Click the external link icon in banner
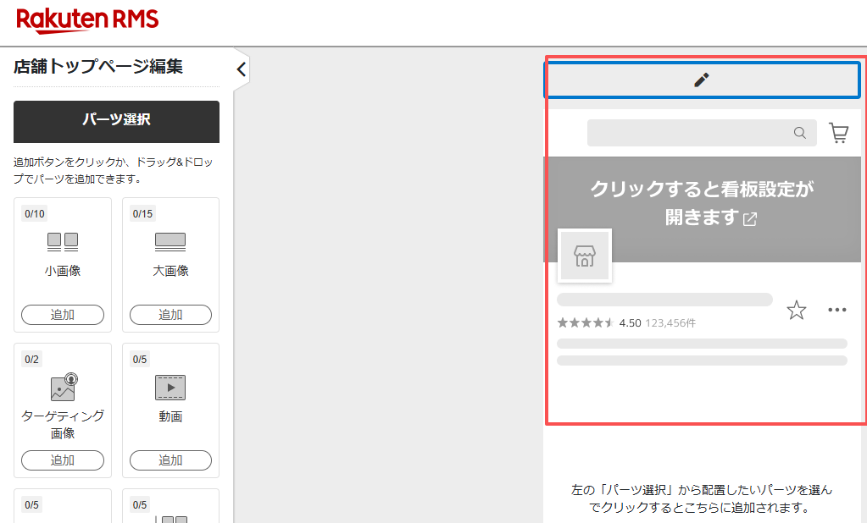 (750, 218)
